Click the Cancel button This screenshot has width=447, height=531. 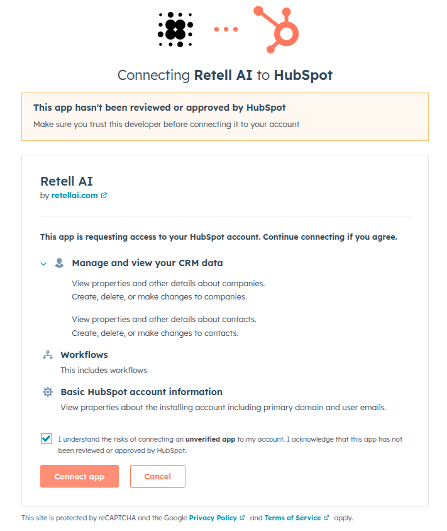[157, 476]
